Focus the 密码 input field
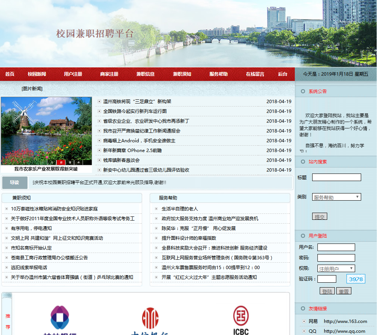 tap(336, 258)
